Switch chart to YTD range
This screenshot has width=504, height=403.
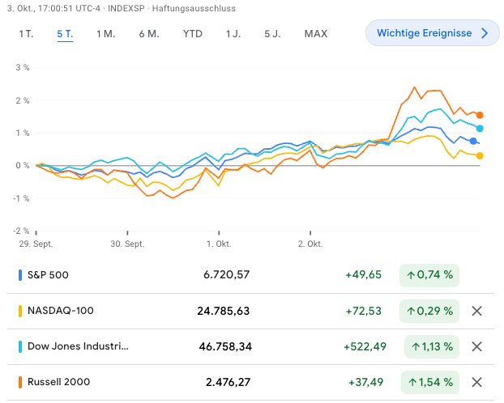pos(193,34)
